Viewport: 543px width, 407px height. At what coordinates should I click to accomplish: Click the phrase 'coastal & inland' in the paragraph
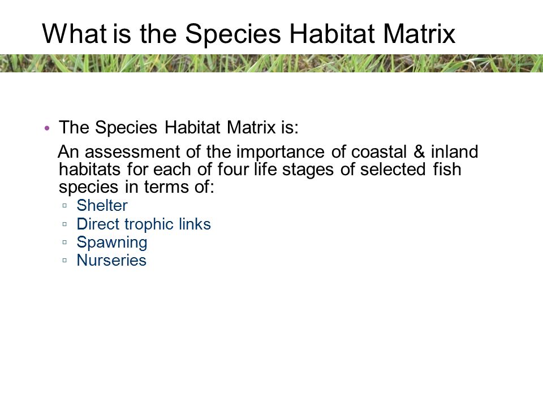tap(415, 151)
